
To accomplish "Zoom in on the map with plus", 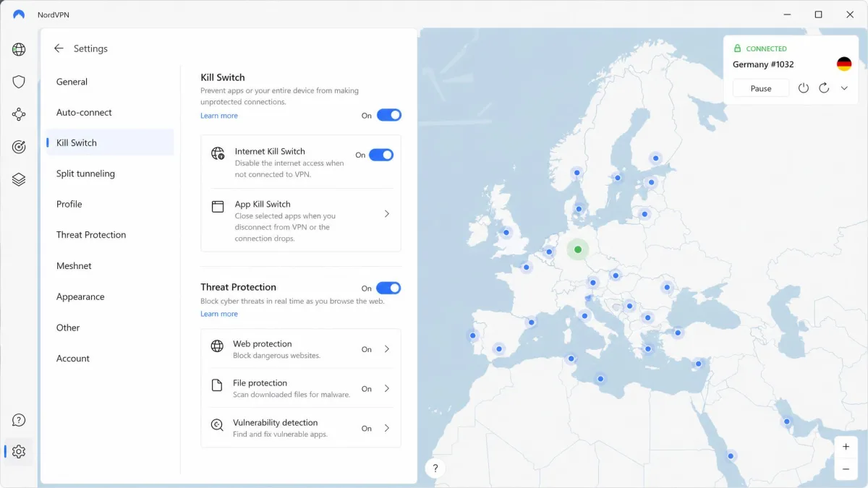I will tap(846, 447).
